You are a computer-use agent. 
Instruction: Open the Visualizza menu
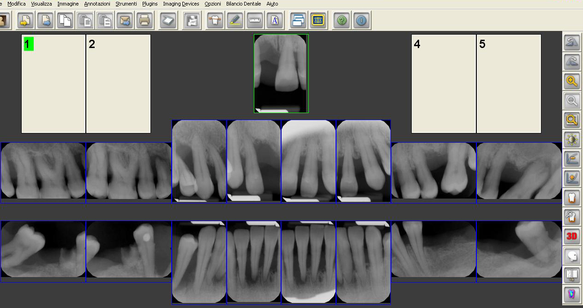pos(42,4)
